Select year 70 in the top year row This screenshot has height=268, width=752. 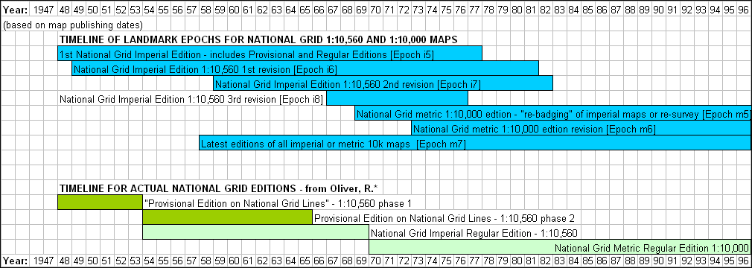tap(376, 9)
